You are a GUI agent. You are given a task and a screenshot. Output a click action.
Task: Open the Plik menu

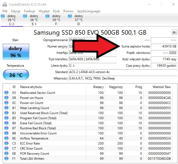[5, 11]
